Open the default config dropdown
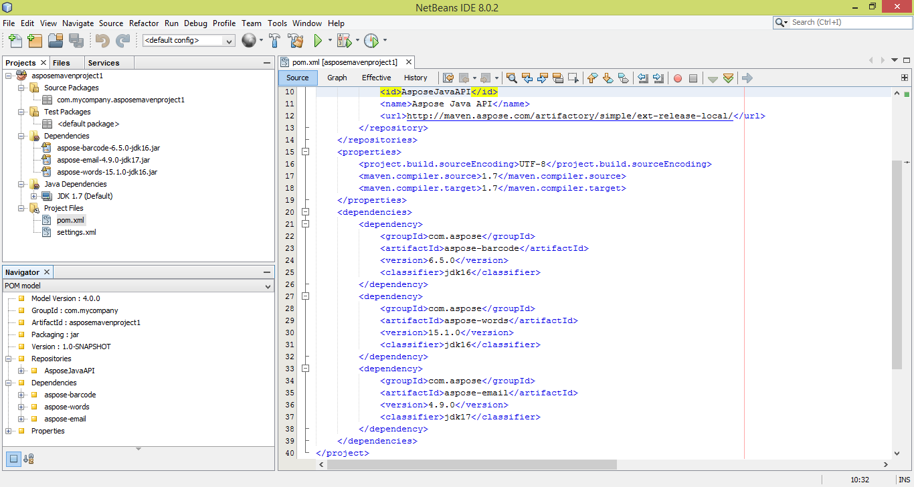This screenshot has height=487, width=914. coord(189,41)
